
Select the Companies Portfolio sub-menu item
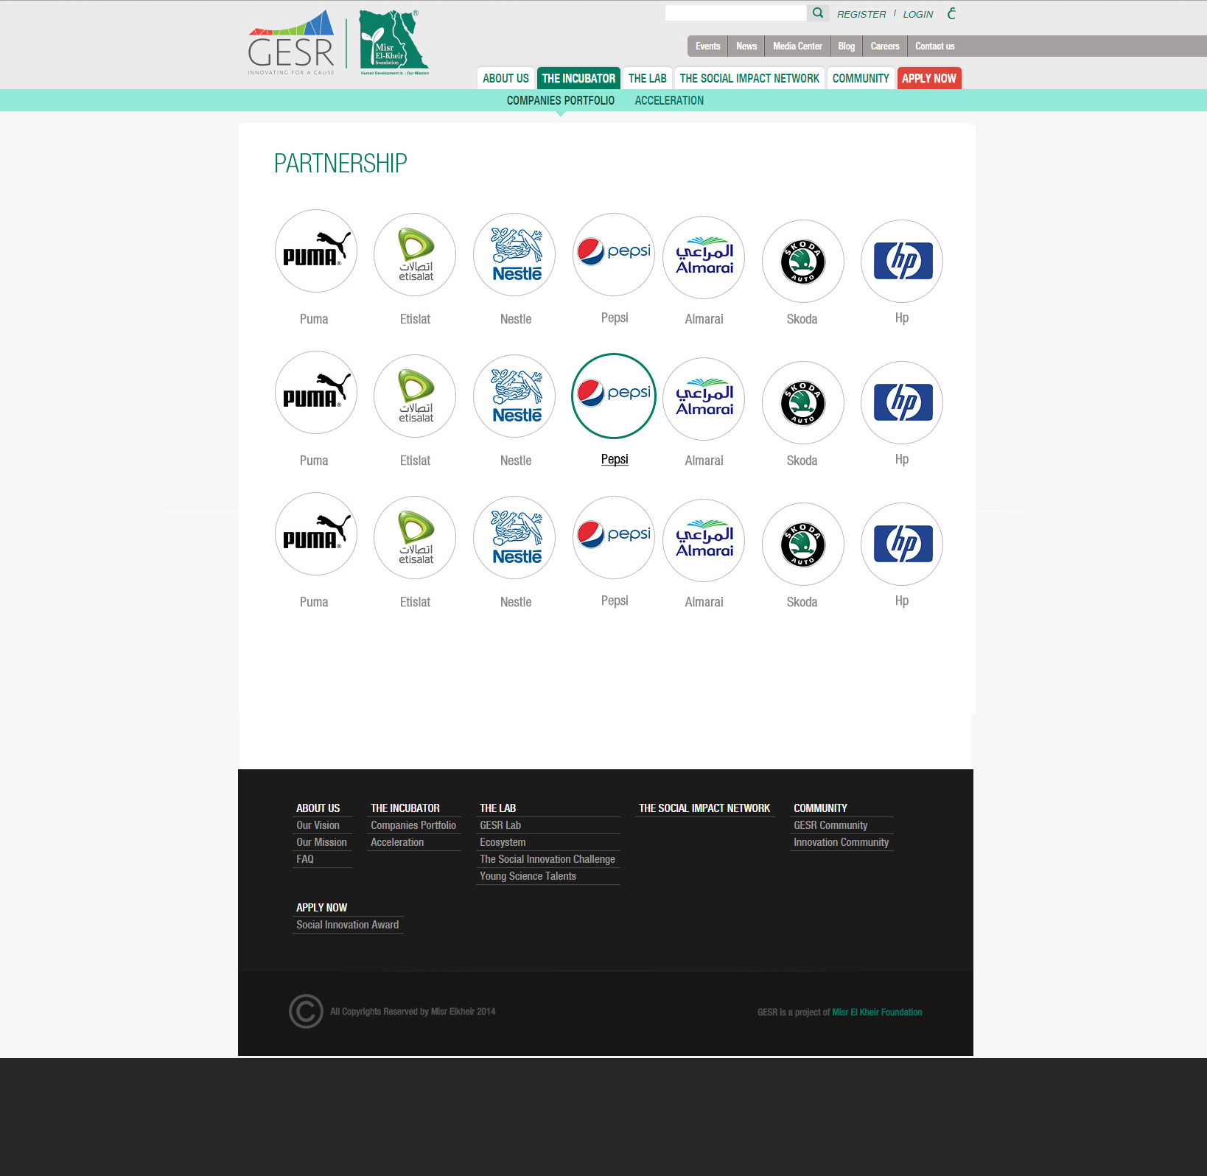click(561, 100)
